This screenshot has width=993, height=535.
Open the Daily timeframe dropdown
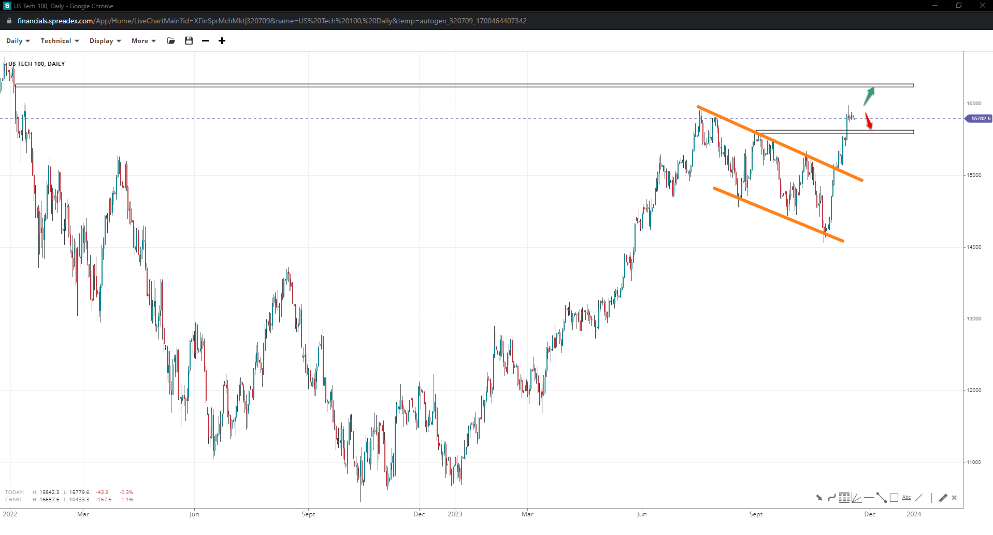18,41
